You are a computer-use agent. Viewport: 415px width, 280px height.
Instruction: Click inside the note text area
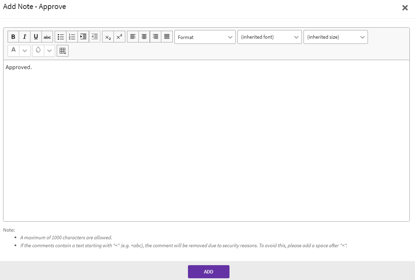point(206,138)
